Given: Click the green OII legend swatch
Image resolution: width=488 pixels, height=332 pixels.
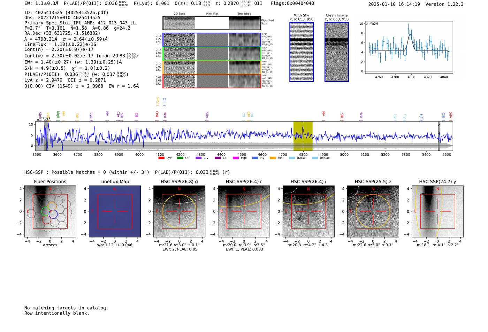Looking at the screenshot, I should point(180,158).
